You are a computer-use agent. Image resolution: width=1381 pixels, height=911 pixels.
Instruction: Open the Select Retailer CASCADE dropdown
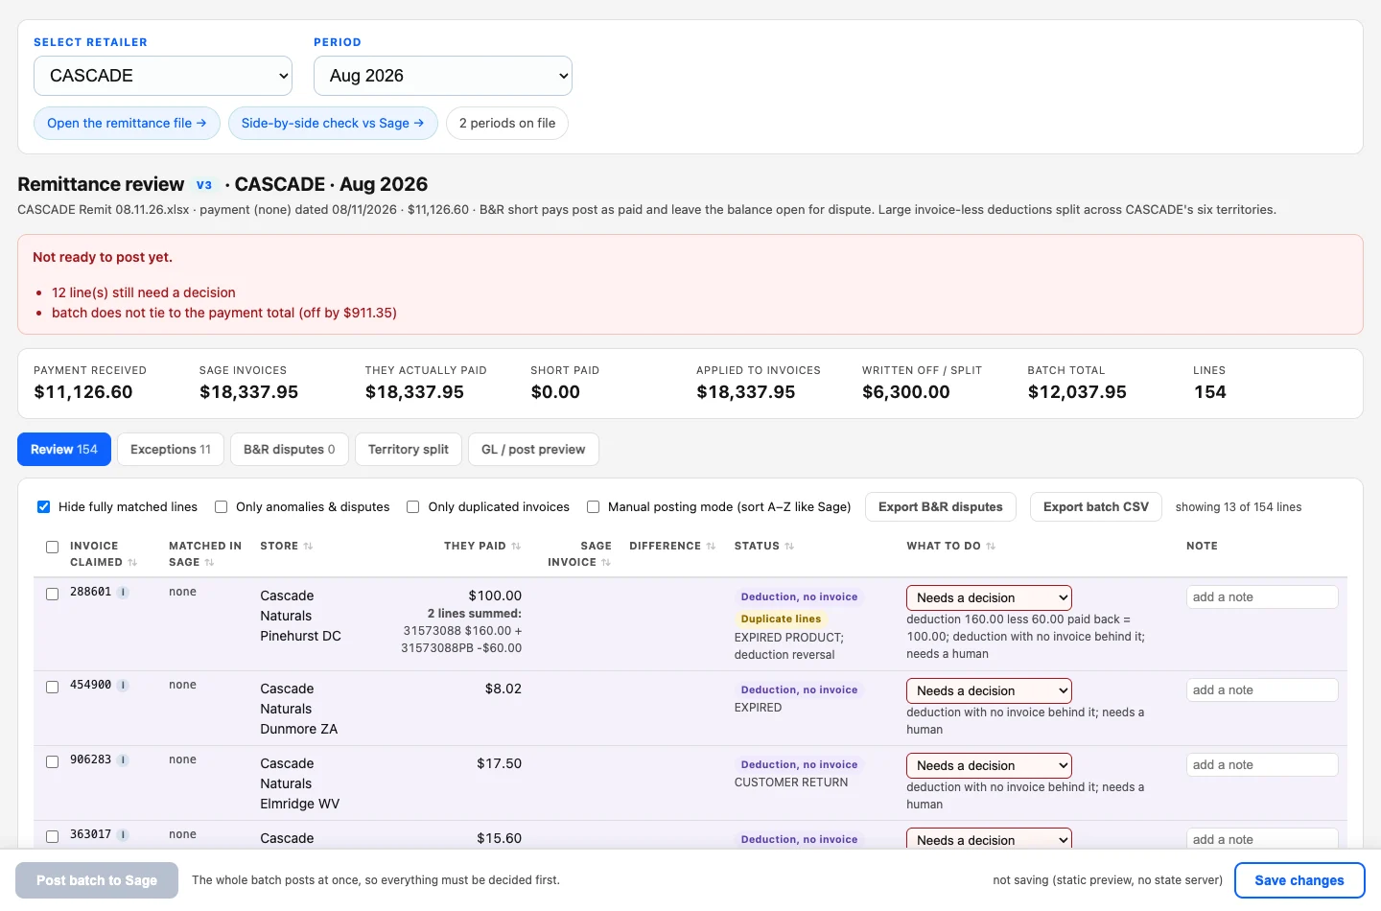coord(163,76)
